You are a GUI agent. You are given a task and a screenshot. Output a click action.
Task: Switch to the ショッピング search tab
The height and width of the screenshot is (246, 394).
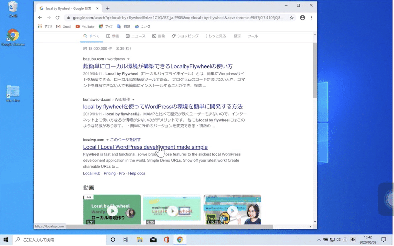[x=185, y=36]
